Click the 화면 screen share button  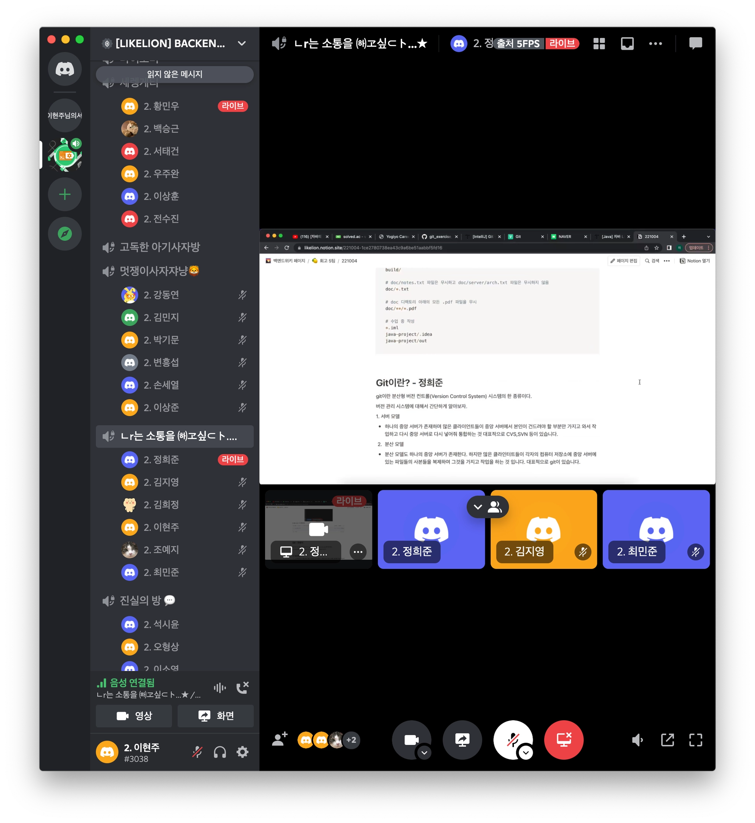click(215, 715)
